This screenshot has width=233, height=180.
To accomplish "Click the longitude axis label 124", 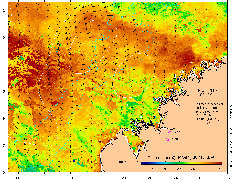I will coord(149,178).
